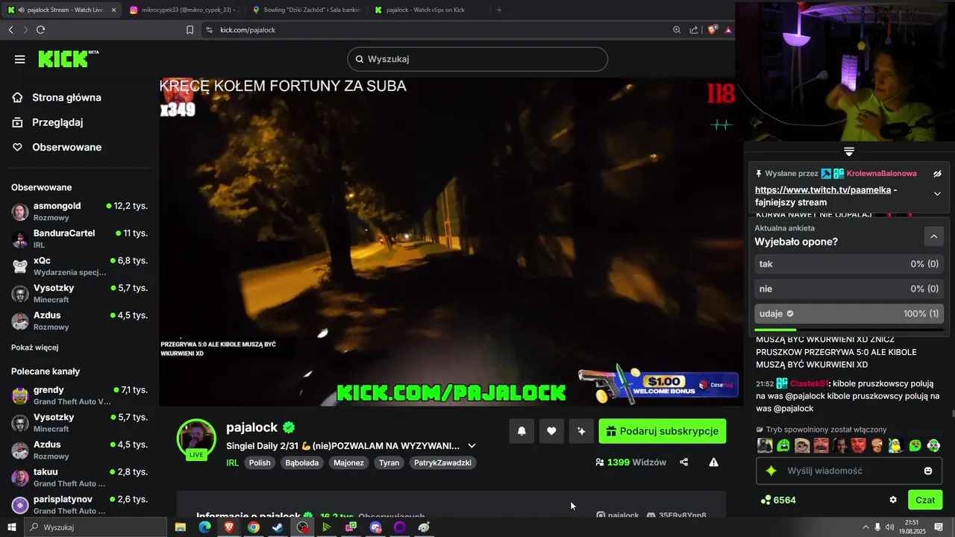Screen dimensions: 955x537
Task: Select the Majonez tag
Action: point(348,462)
